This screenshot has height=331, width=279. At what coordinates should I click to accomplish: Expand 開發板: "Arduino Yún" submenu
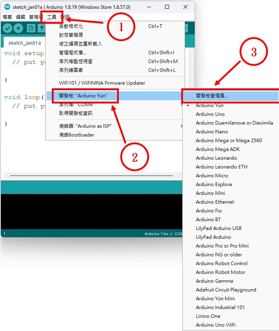[x=114, y=96]
